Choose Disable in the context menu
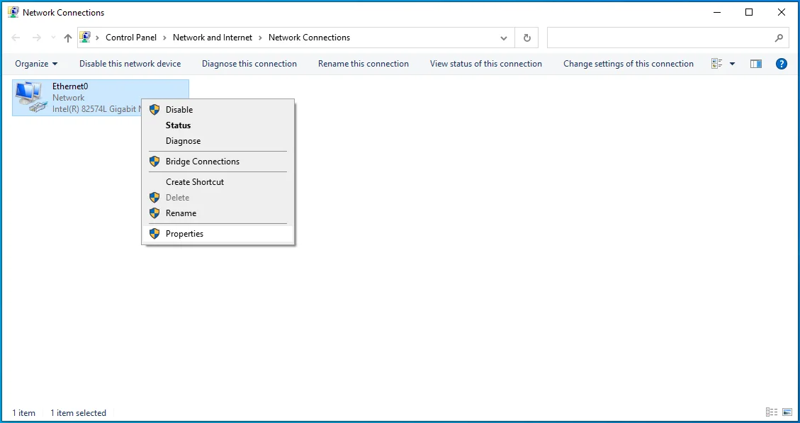800x423 pixels. pos(218,110)
